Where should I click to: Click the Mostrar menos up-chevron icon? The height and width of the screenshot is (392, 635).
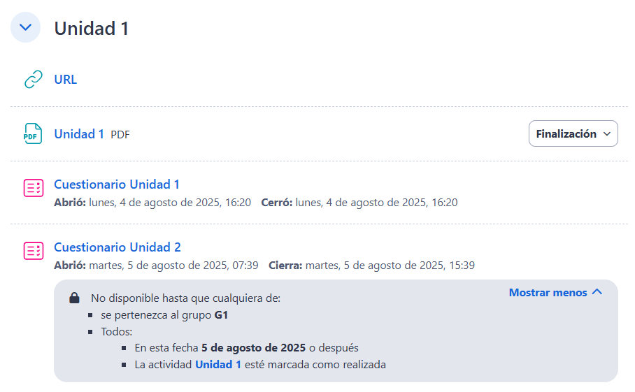tap(597, 291)
